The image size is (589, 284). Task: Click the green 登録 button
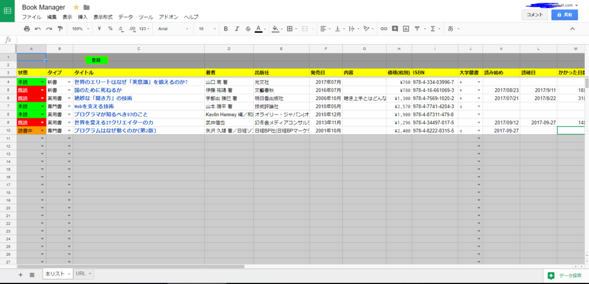click(96, 60)
